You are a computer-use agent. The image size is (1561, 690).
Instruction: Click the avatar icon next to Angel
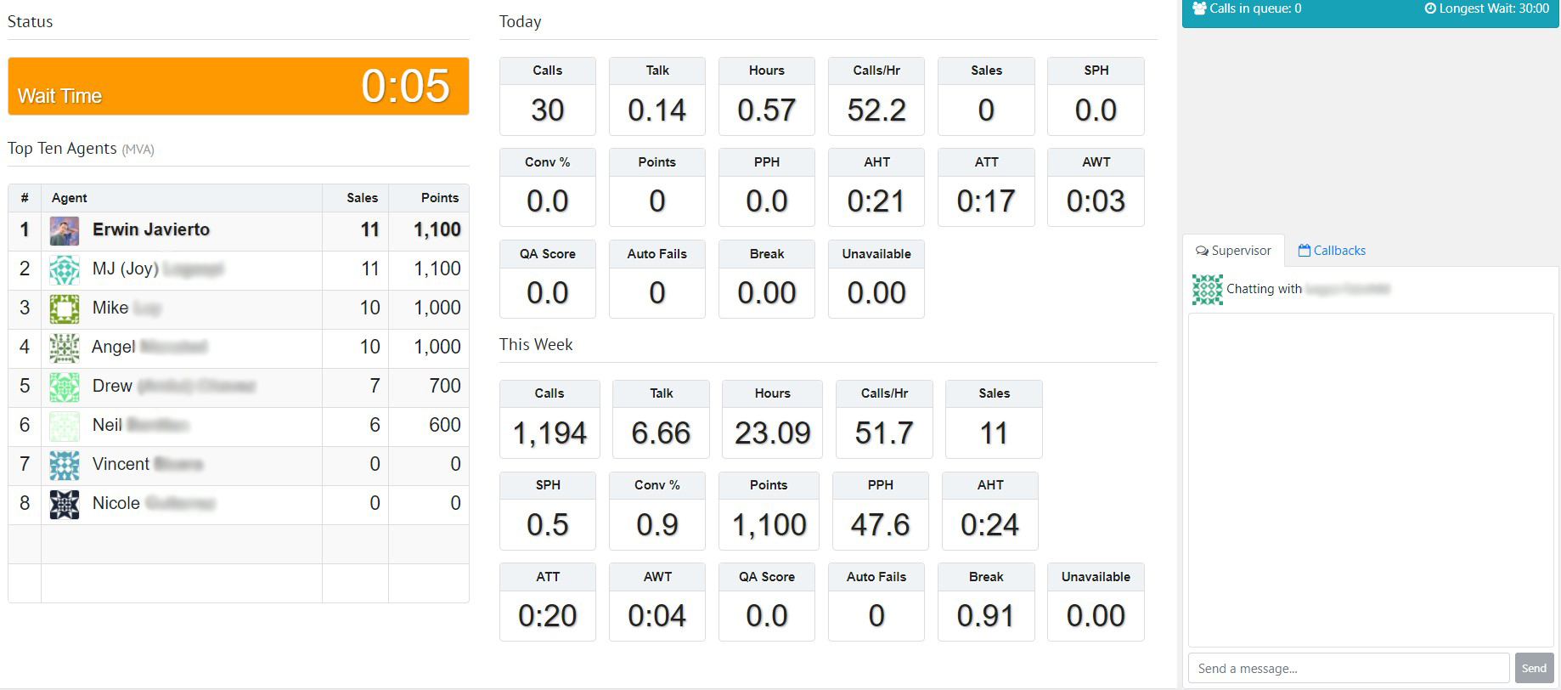click(x=65, y=348)
